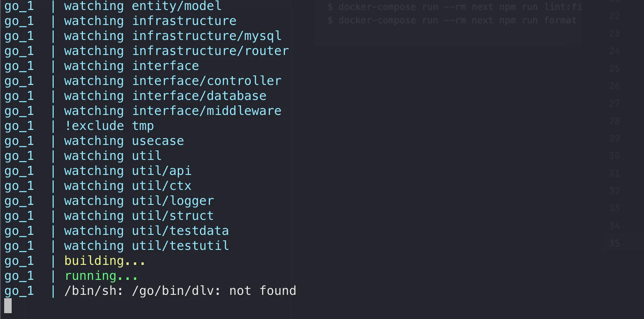Viewport: 644px width, 319px height.
Task: Click the '!exclude tmp' log line
Action: [109, 126]
